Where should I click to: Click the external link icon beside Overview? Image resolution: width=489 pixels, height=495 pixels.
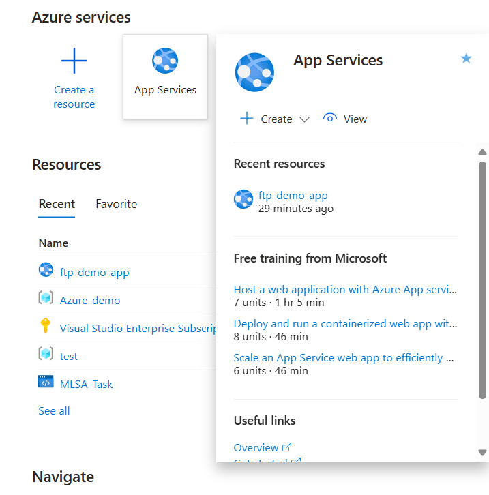tap(286, 447)
